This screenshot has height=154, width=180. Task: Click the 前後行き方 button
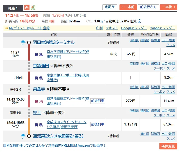148,7
